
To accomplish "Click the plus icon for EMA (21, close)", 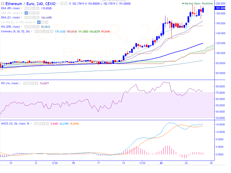I will [x=34, y=18].
